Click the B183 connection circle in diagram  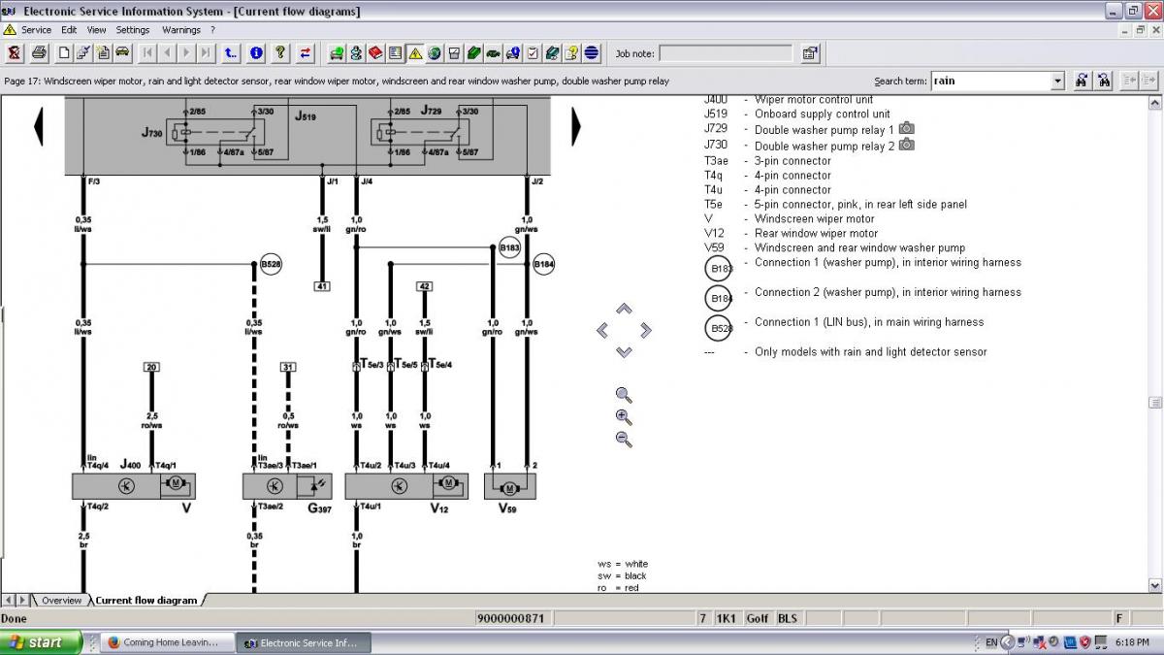pos(509,247)
